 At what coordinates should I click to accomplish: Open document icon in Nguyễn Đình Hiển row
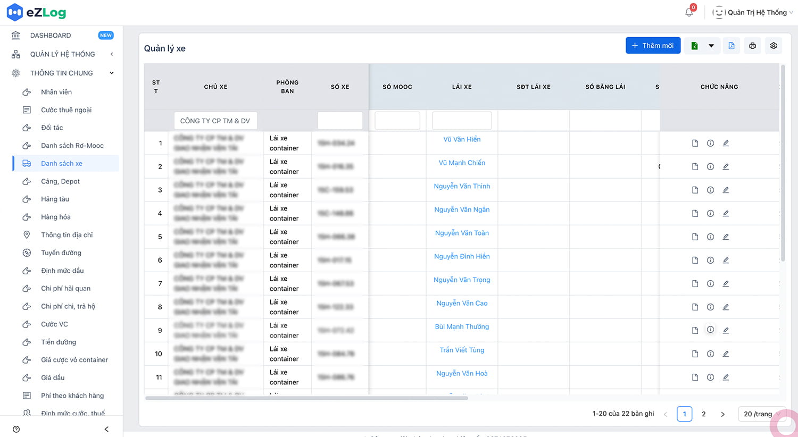(695, 260)
